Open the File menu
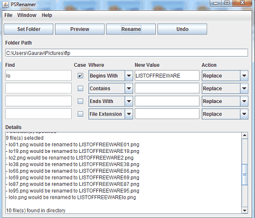255x218 pixels. coord(8,15)
